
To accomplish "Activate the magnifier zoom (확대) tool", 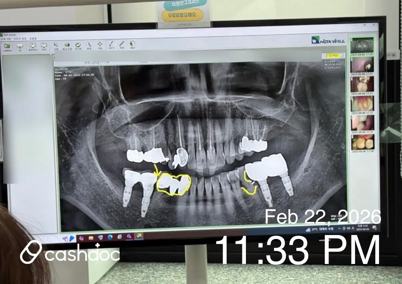I will tap(89, 45).
